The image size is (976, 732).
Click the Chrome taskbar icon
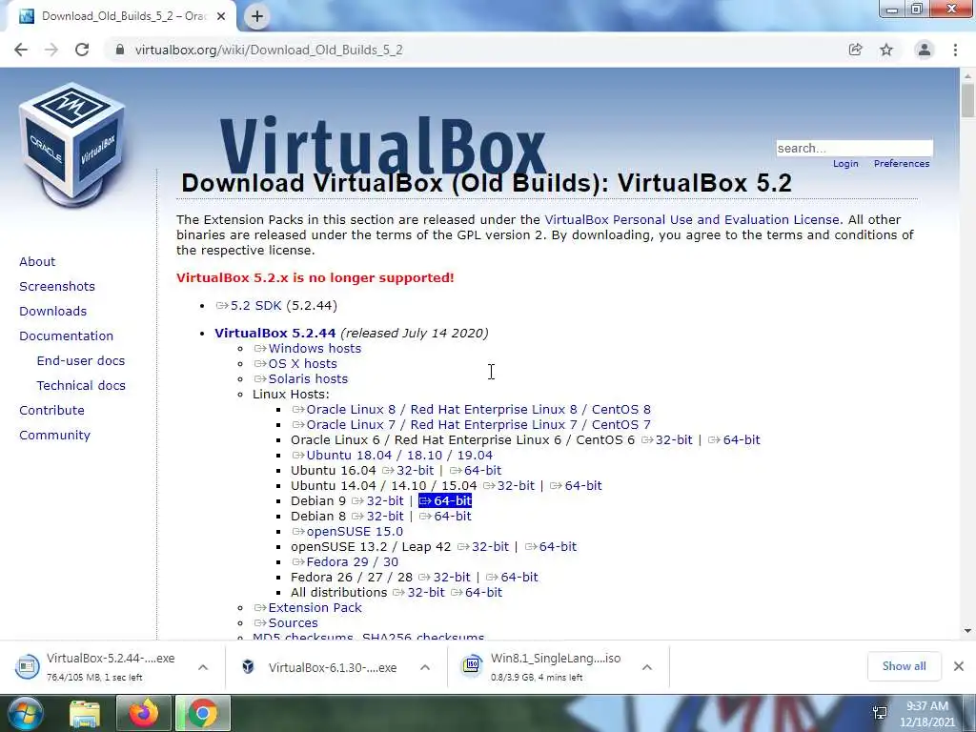202,714
